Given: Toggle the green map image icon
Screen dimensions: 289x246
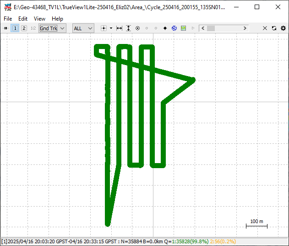Looking at the screenshot, I should pos(183,28).
